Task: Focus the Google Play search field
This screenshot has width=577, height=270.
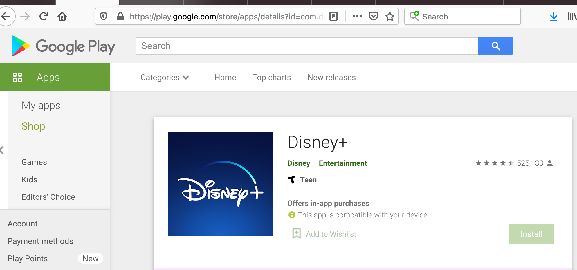Action: point(307,46)
